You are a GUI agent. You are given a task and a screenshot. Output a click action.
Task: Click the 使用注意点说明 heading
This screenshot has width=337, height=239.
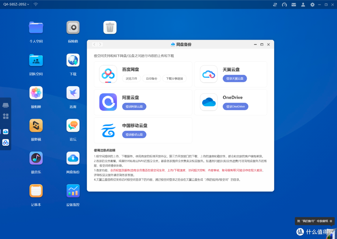[105, 150]
